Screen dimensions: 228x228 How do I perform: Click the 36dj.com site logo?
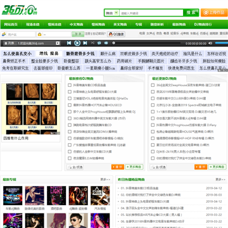(x=20, y=10)
